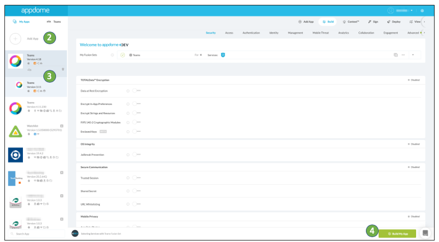
Task: Click the globe icon in the top header
Action: pyautogui.click(x=422, y=11)
